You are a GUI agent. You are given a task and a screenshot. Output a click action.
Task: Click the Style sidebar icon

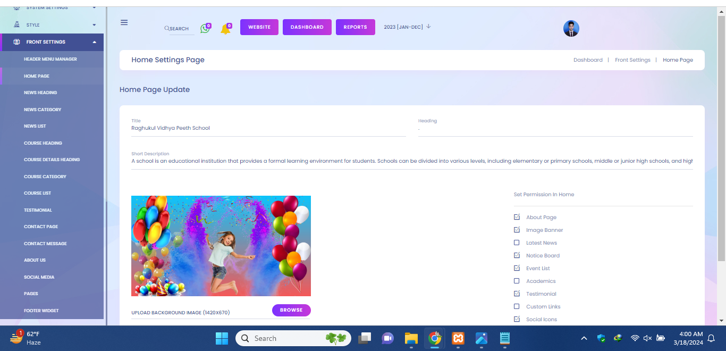[x=16, y=25]
